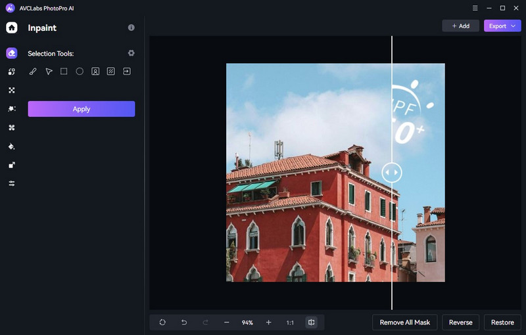
Task: Add a new image with + Add
Action: pyautogui.click(x=461, y=26)
